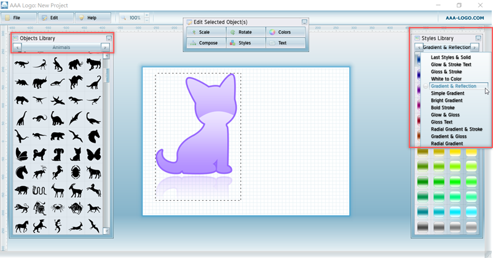Viewport: 493px width, 258px height.
Task: Click the 100% zoom field
Action: [x=135, y=18]
